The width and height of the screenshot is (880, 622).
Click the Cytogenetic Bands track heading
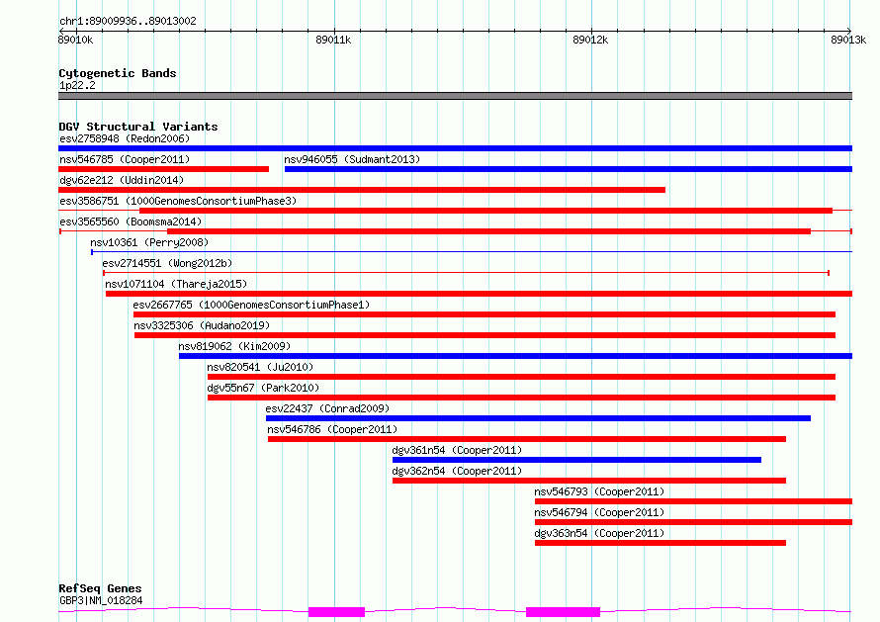pyautogui.click(x=118, y=73)
